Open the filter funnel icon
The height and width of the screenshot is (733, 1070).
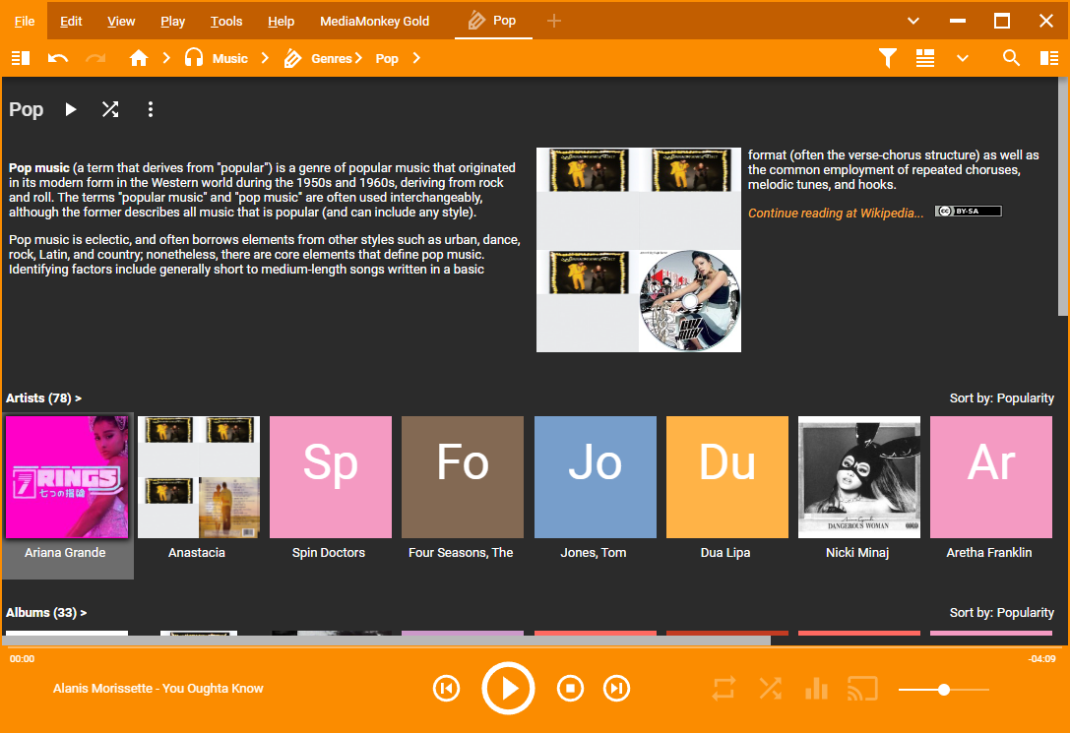click(x=888, y=59)
